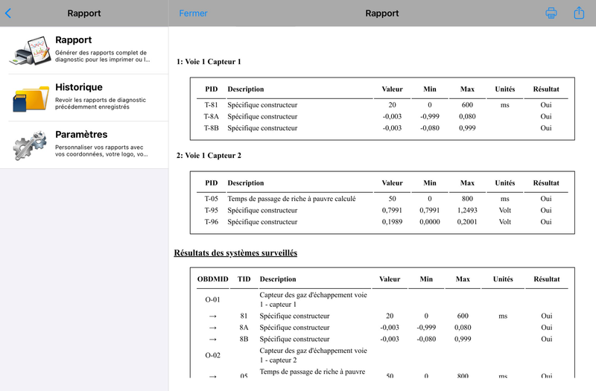Click the Rapport printer chart icon

point(31,50)
